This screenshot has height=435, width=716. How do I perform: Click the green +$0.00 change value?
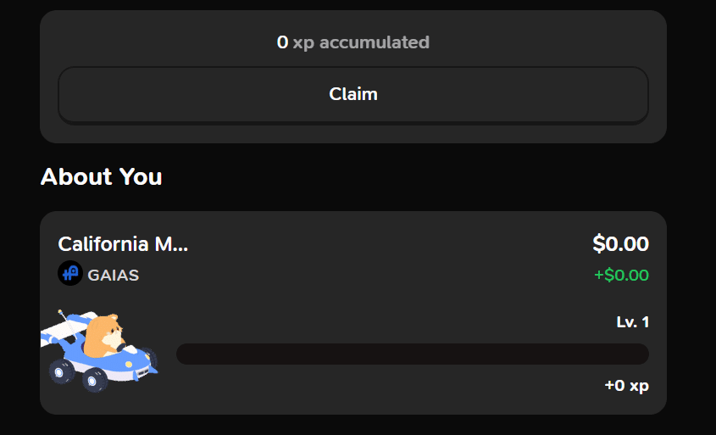click(x=621, y=275)
